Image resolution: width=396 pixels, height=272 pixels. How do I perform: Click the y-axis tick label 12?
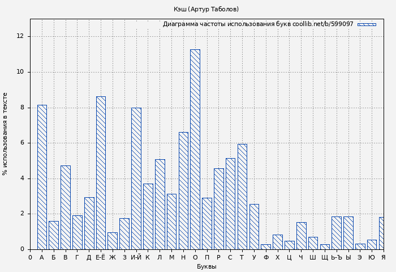tap(20, 36)
